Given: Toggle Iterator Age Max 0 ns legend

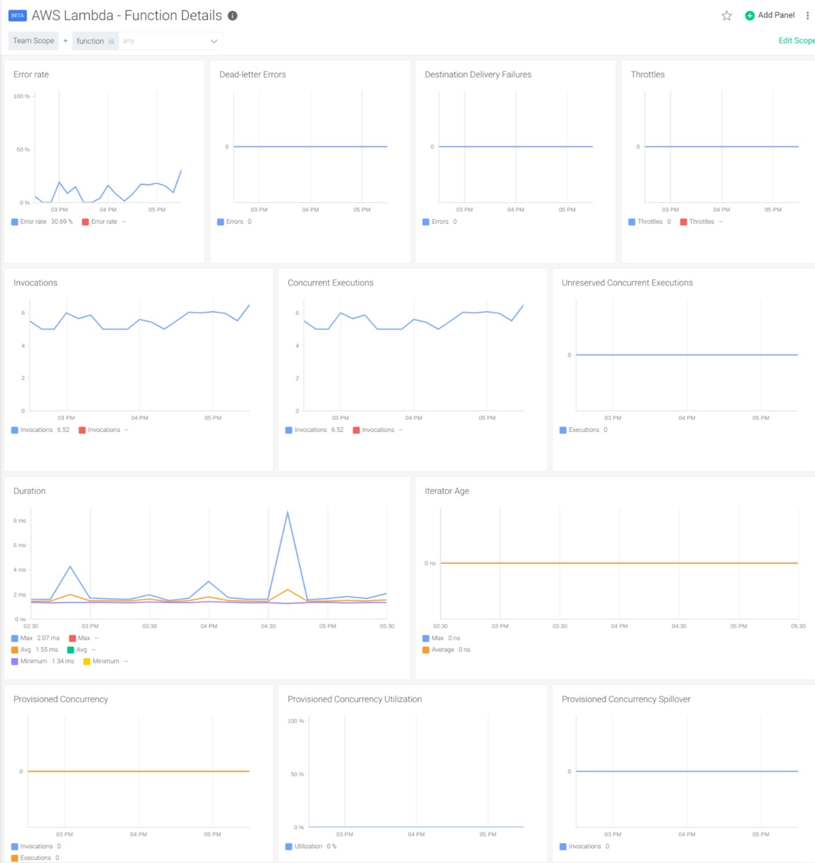Looking at the screenshot, I should pyautogui.click(x=441, y=638).
